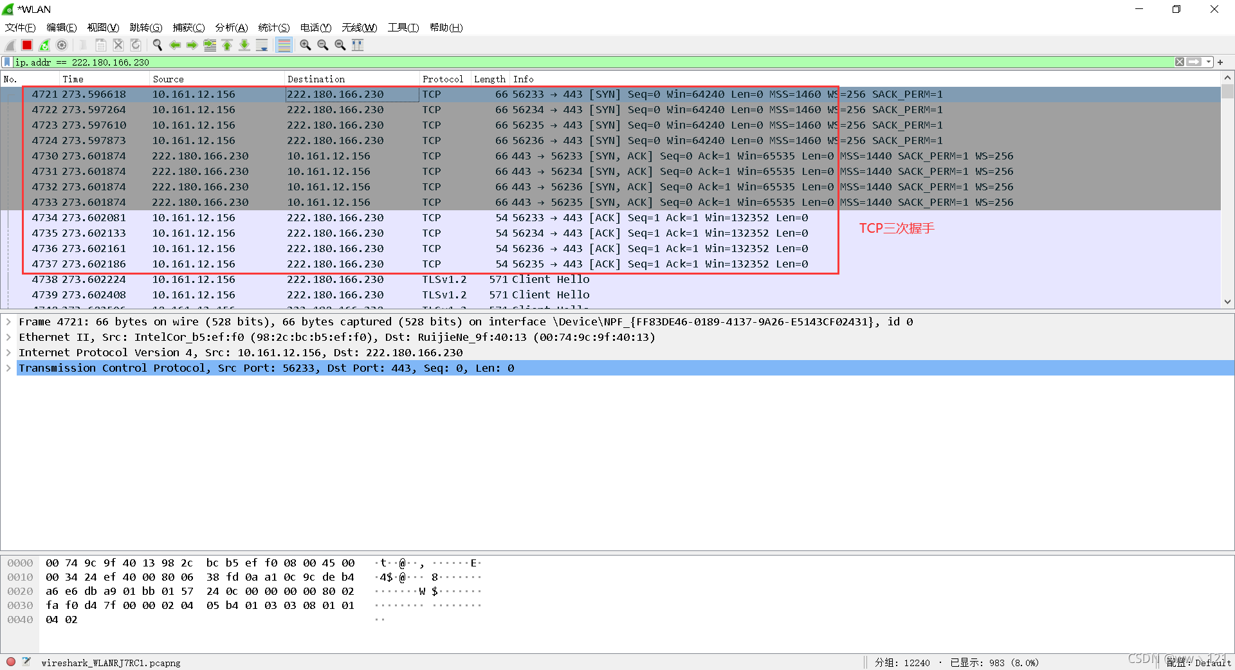Go to the first packet
1235x670 pixels.
(227, 45)
